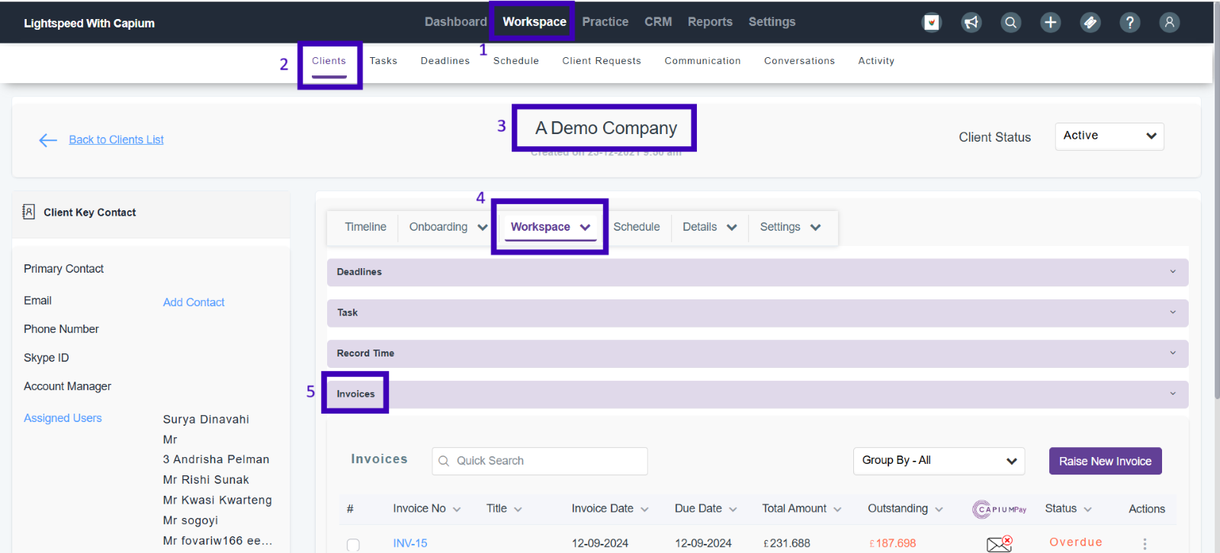Tick the checkbox for invoice INV-15
This screenshot has width=1220, height=553.
(x=353, y=545)
